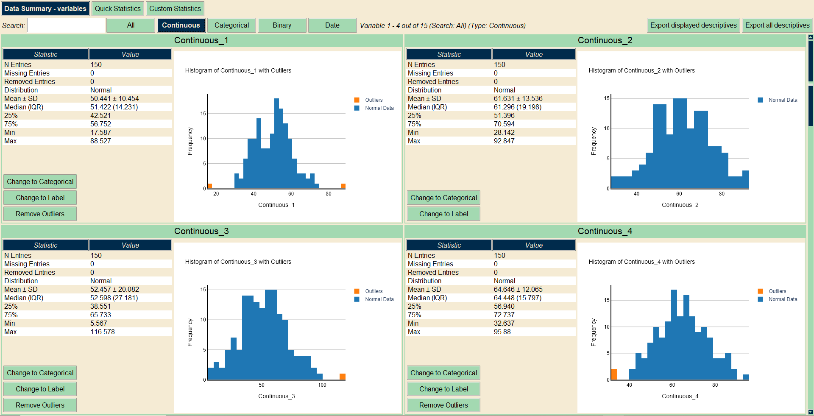The width and height of the screenshot is (814, 416).
Task: Filter variables by Binary type
Action: click(282, 25)
